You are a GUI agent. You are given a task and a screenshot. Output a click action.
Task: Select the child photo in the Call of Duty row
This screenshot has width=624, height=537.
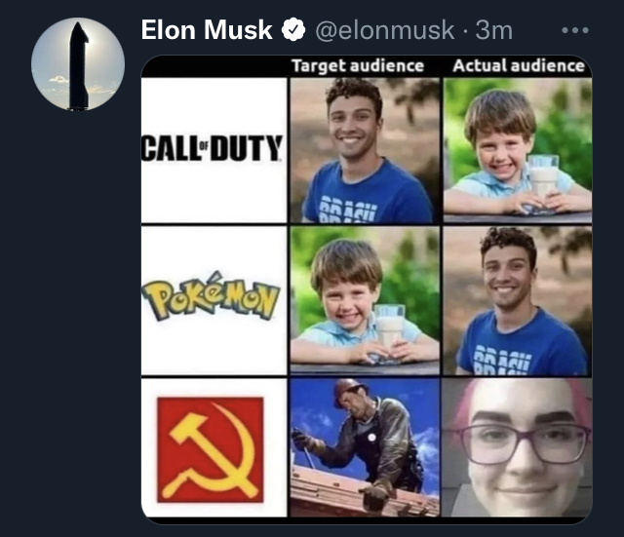click(518, 150)
